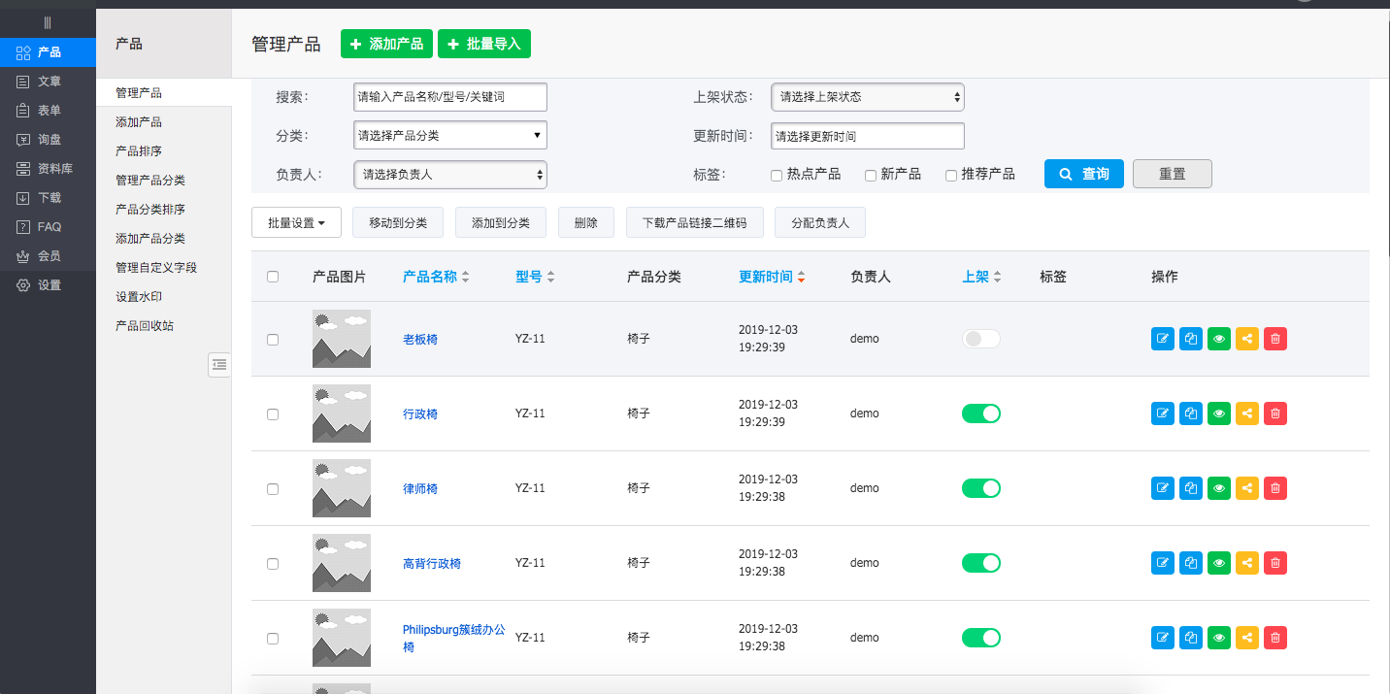1390x694 pixels.
Task: Expand the 请选择产品分类 dropdown
Action: 450,136
